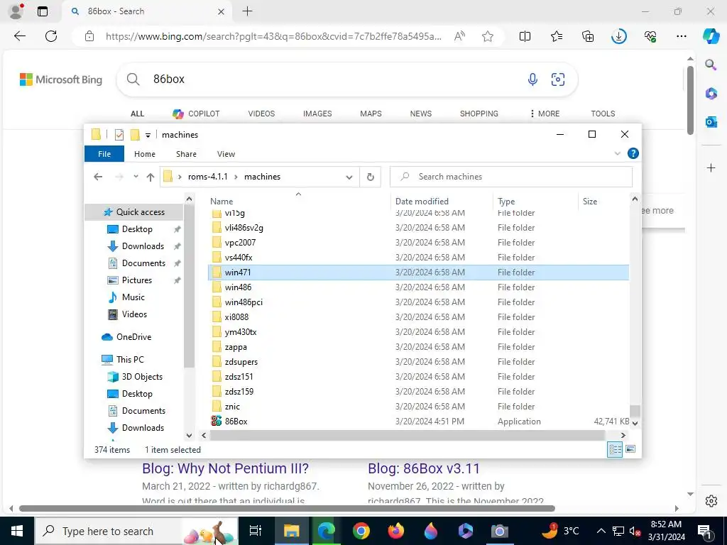Image resolution: width=727 pixels, height=545 pixels.
Task: Open Customize Quick Access Toolbar dropdown
Action: click(x=148, y=135)
